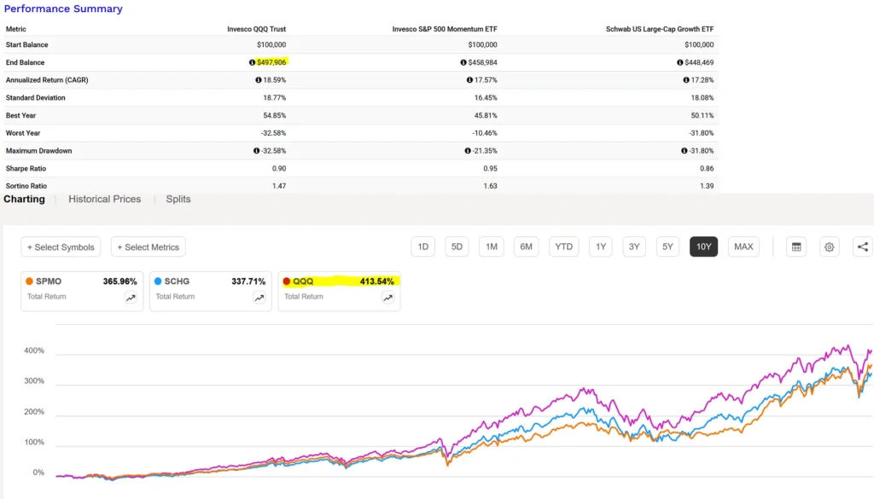The width and height of the screenshot is (874, 499).
Task: Click the SCHG trend chart icon
Action: pos(259,298)
